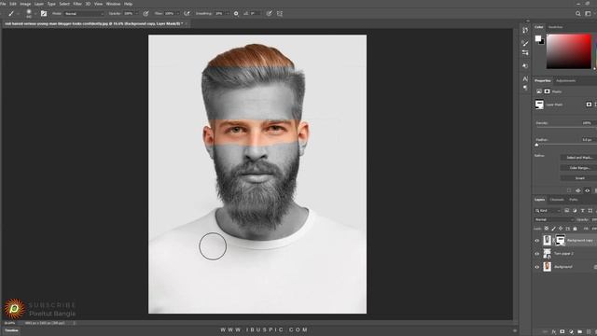The height and width of the screenshot is (336, 597).
Task: Click the Timeline panel tab
Action: click(11, 330)
